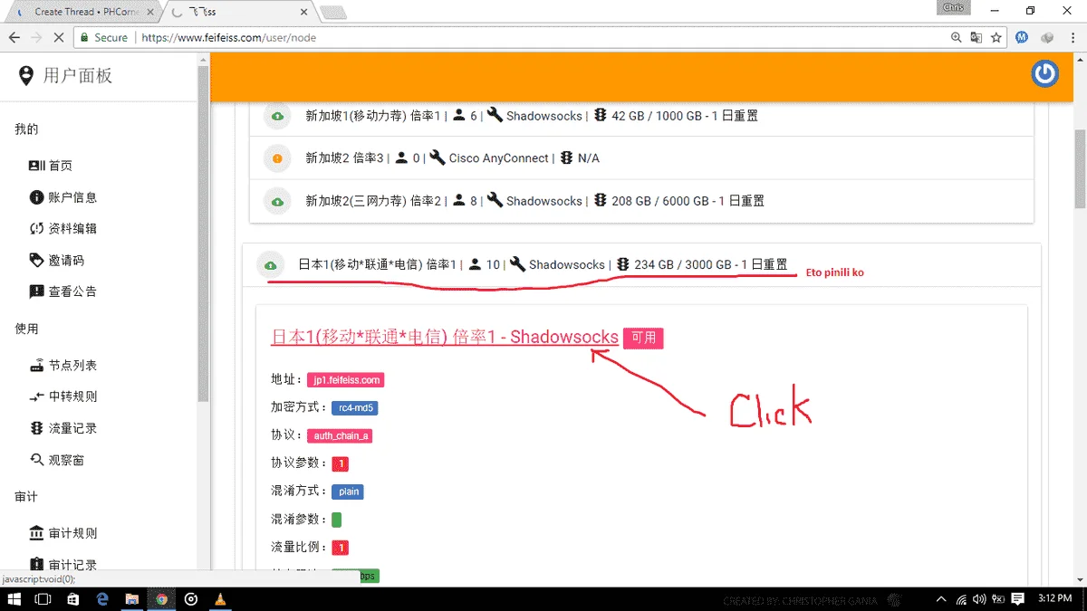The image size is (1087, 611).
Task: Click the 可用 status badge
Action: click(643, 338)
